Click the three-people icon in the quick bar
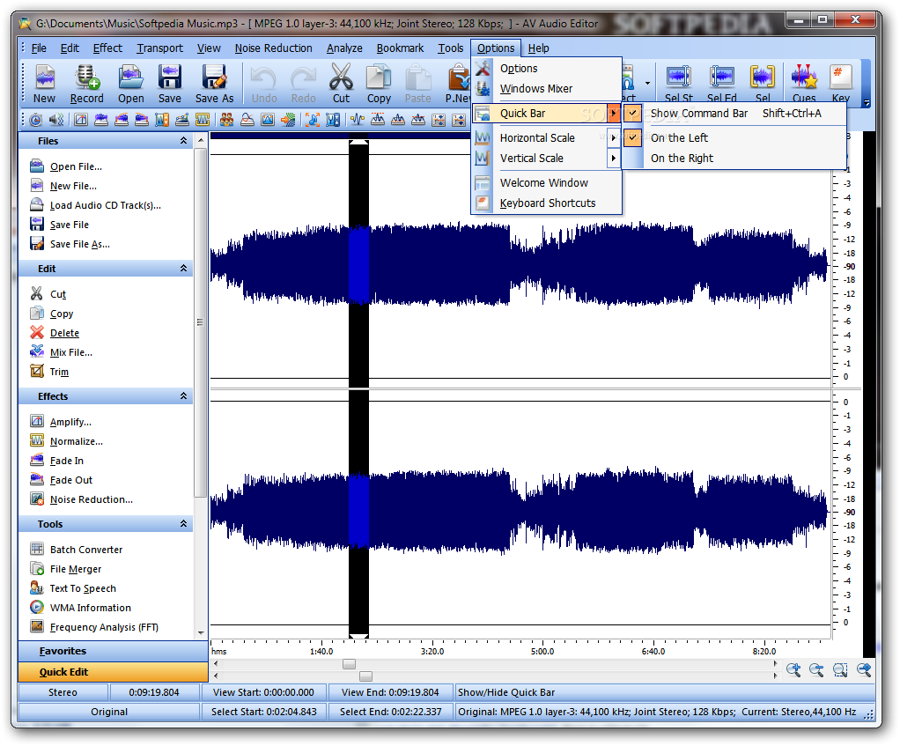 coord(226,120)
